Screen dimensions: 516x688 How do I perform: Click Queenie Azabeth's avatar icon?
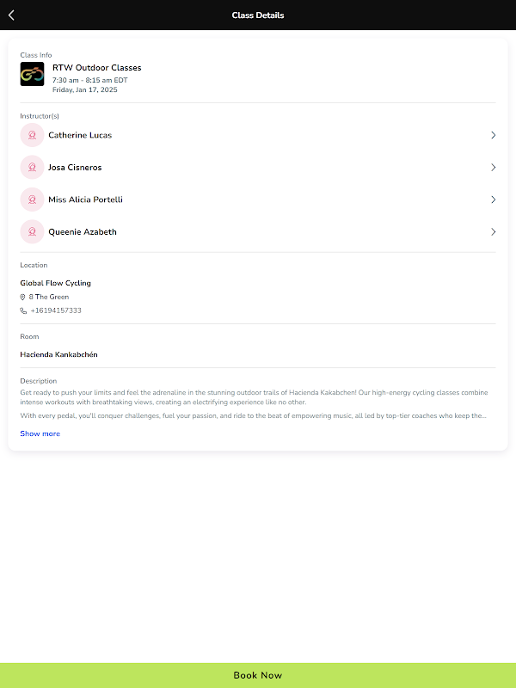click(32, 232)
